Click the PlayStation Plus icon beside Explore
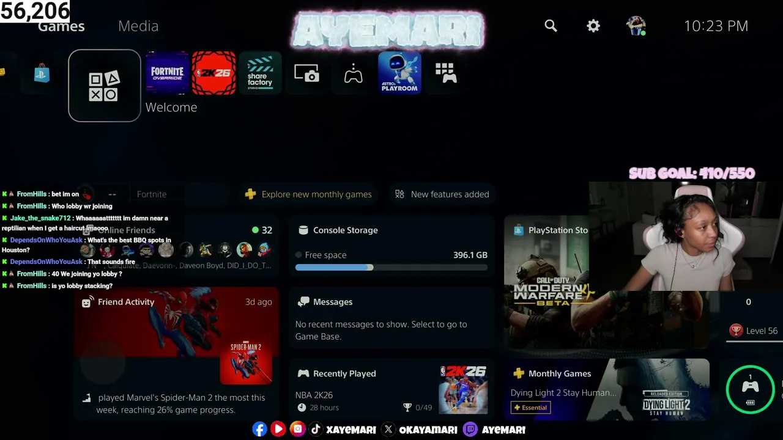The width and height of the screenshot is (783, 440). click(250, 194)
